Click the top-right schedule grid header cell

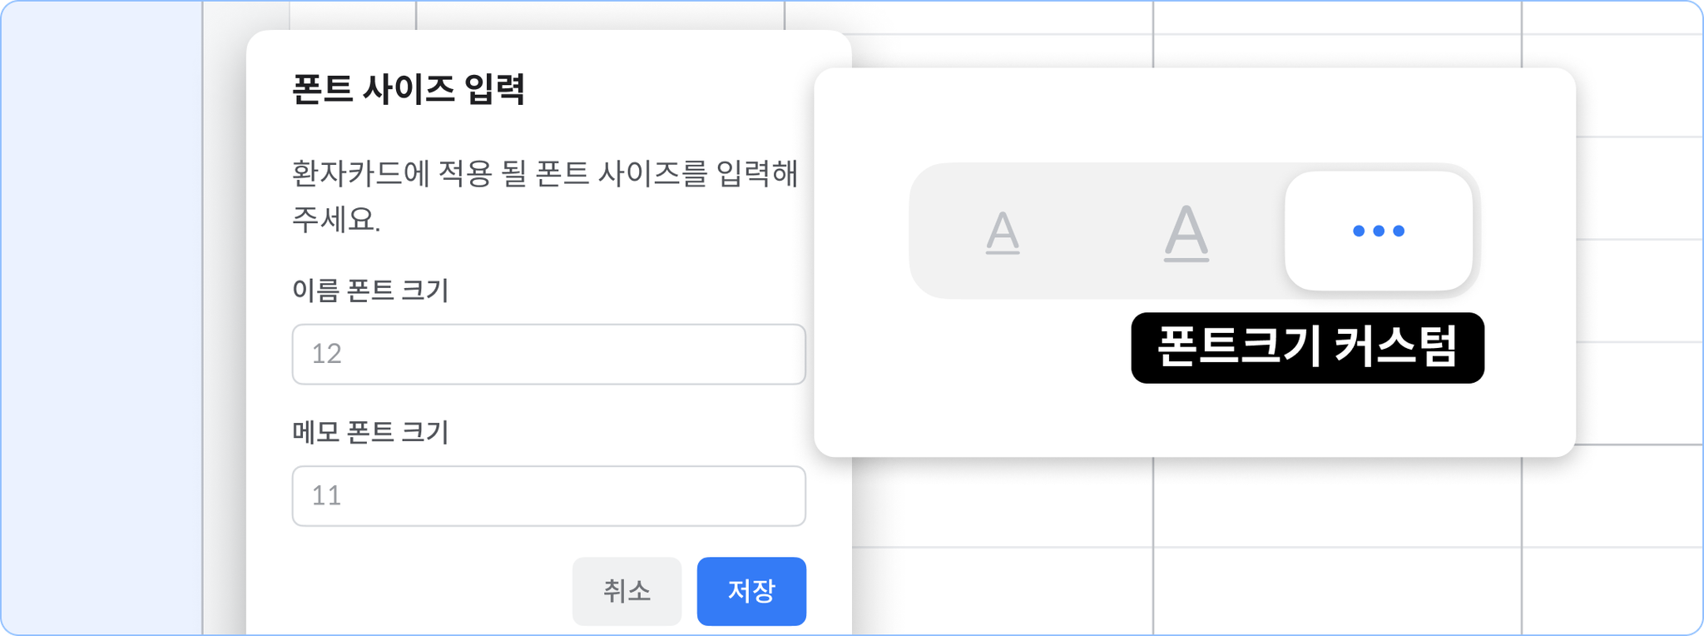1612,17
